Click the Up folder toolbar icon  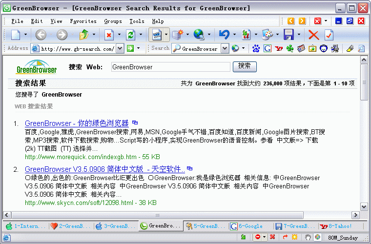84,35
